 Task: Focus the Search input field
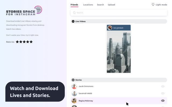119,13
